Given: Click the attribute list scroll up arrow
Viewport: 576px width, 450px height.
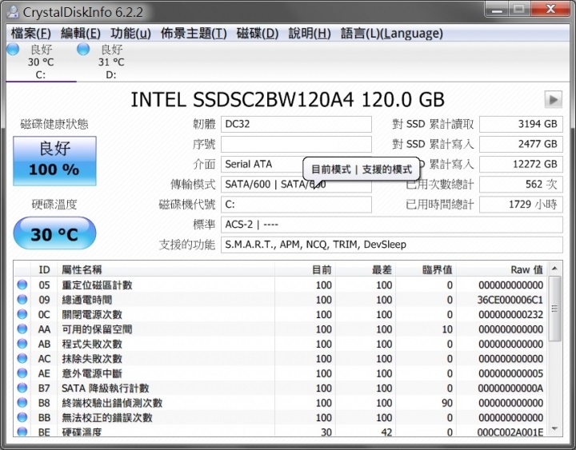Looking at the screenshot, I should [x=554, y=269].
